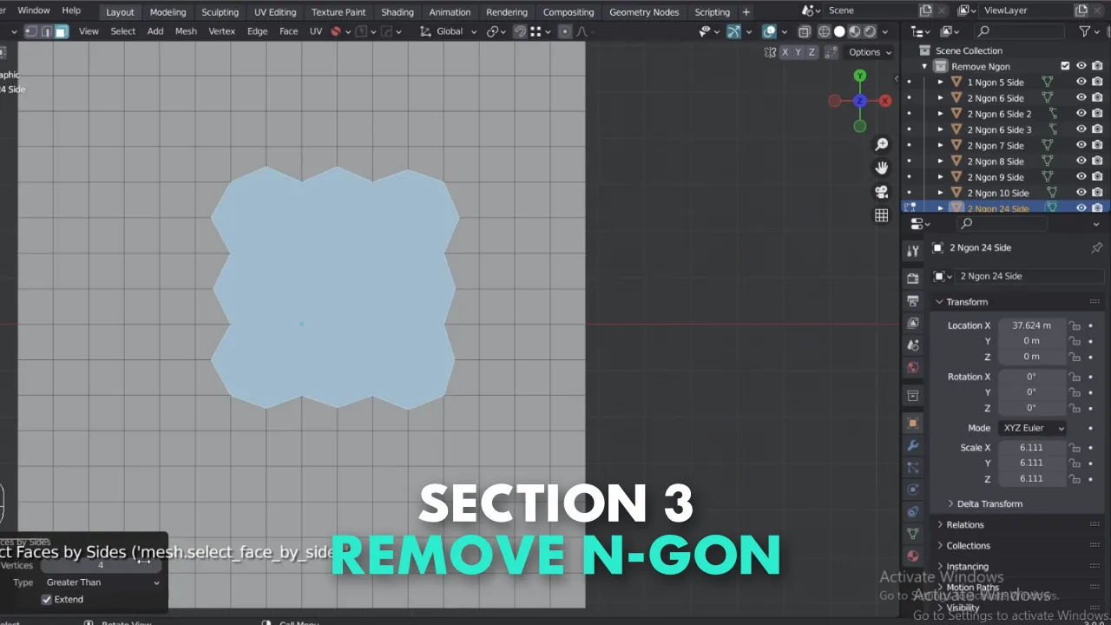Enable rendered viewport shading mode
Screen dimensions: 1111x625
coord(870,31)
